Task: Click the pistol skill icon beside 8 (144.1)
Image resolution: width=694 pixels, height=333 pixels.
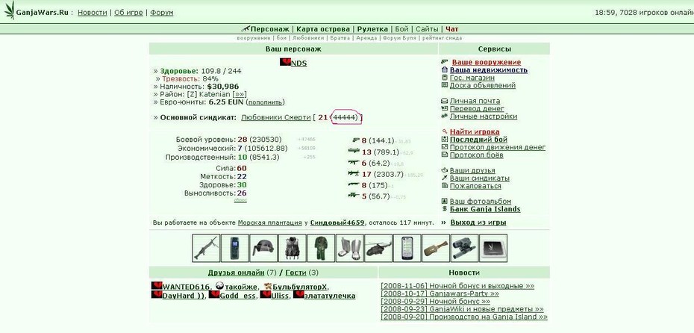Action: tap(355, 140)
